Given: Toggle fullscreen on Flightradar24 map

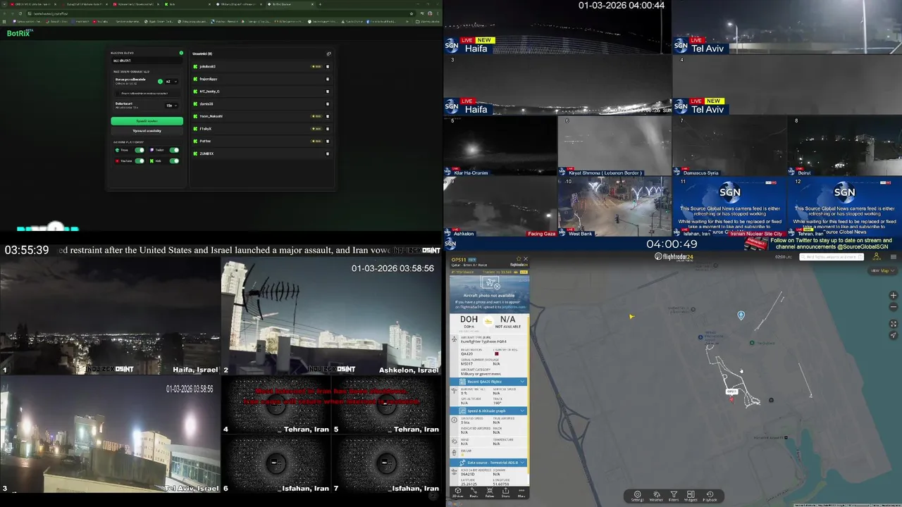Looking at the screenshot, I should (x=894, y=324).
